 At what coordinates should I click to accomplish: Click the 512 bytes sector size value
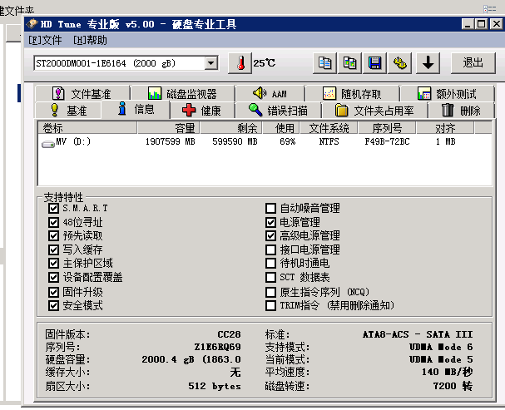point(215,386)
